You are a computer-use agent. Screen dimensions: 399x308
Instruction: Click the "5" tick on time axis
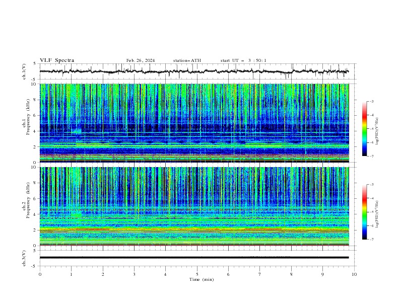point(197,274)
